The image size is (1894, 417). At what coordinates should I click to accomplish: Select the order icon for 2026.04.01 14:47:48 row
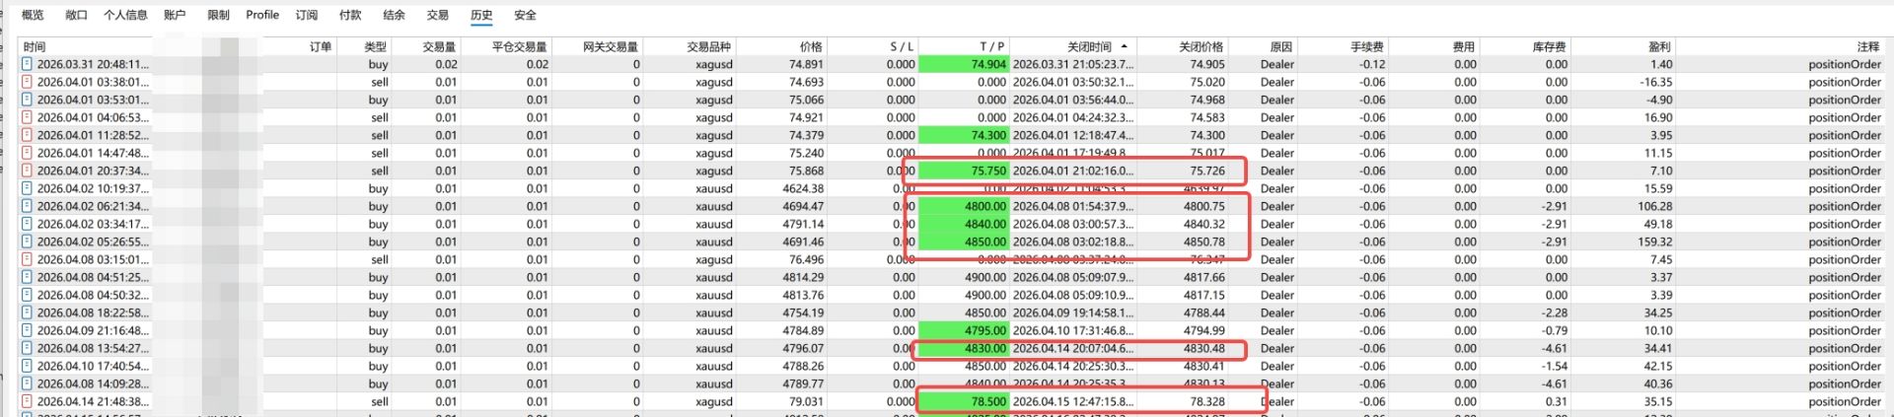(27, 153)
